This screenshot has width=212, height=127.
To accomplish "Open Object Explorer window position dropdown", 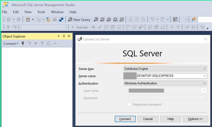I will [x=59, y=36].
